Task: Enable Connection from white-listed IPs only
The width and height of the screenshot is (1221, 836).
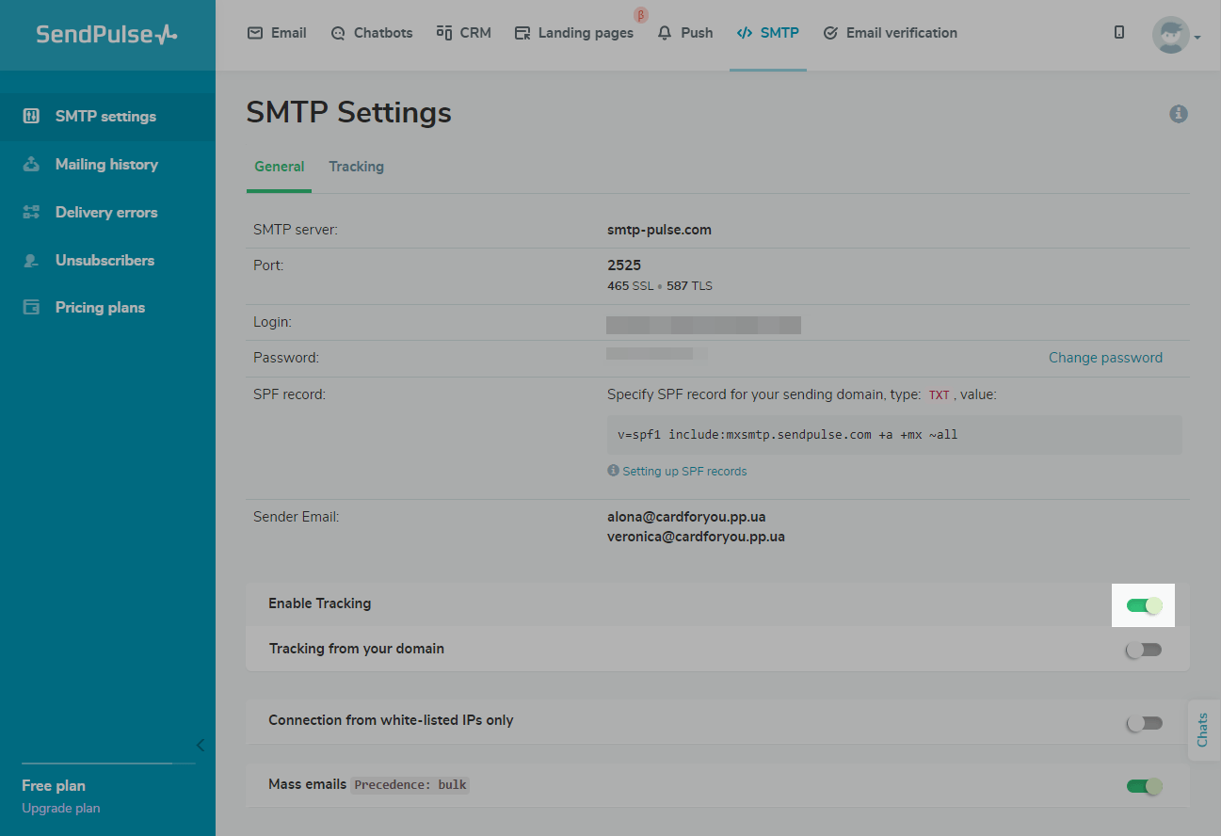Action: coord(1144,723)
